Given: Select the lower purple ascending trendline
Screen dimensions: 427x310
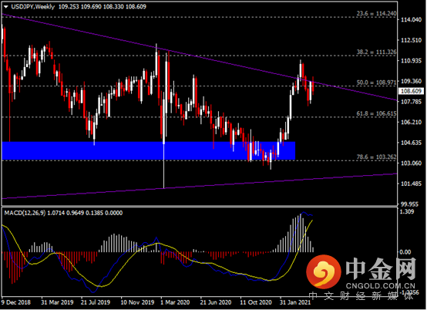Looking at the screenshot, I should pyautogui.click(x=199, y=186).
